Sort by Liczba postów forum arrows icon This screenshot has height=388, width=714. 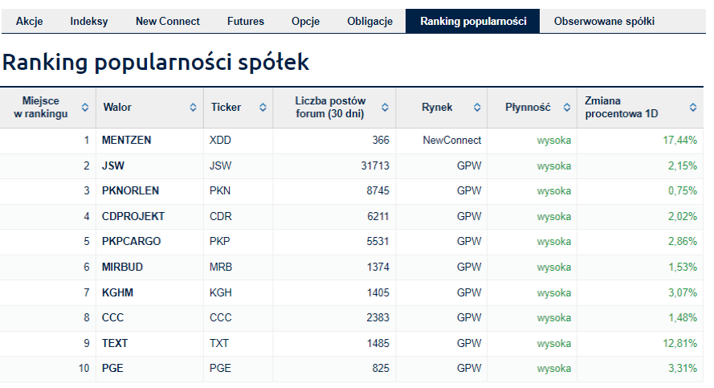click(x=385, y=108)
